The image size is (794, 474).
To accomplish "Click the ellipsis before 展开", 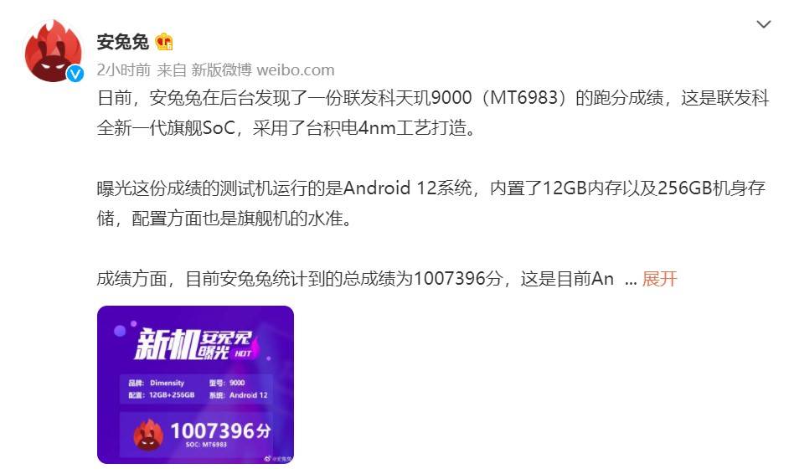I will (631, 280).
